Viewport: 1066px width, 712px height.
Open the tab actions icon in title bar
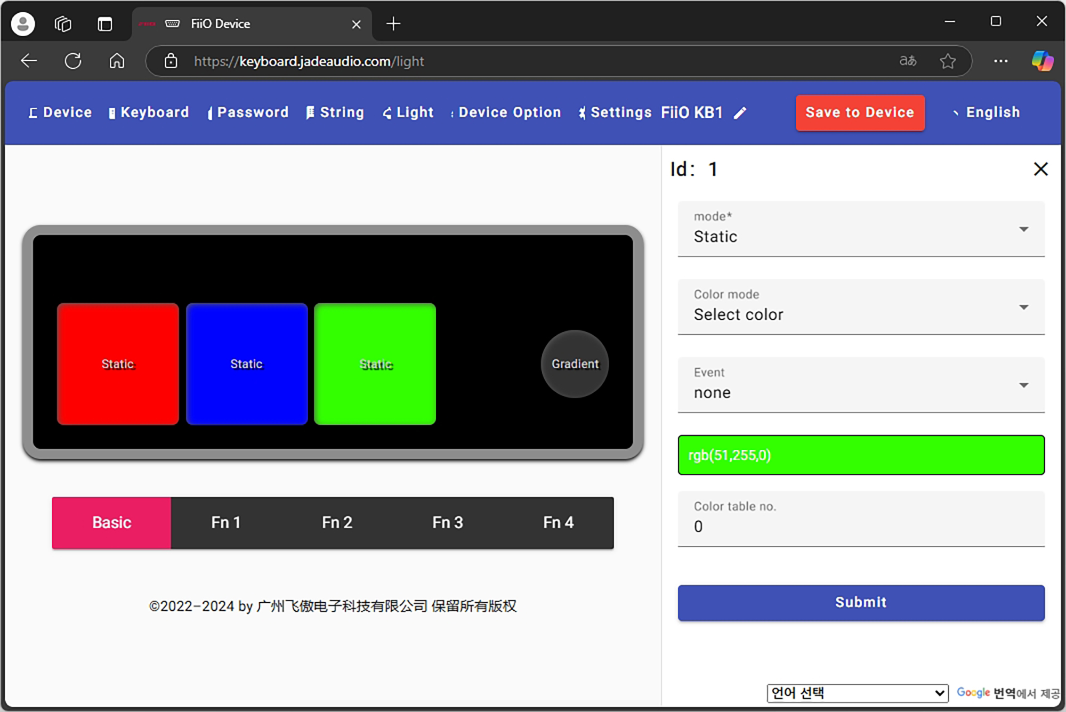[105, 24]
